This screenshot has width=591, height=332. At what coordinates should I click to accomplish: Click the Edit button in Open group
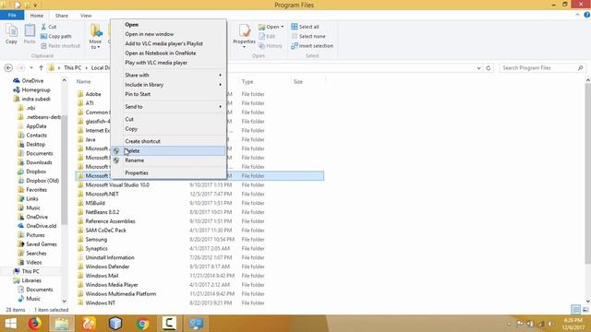267,36
